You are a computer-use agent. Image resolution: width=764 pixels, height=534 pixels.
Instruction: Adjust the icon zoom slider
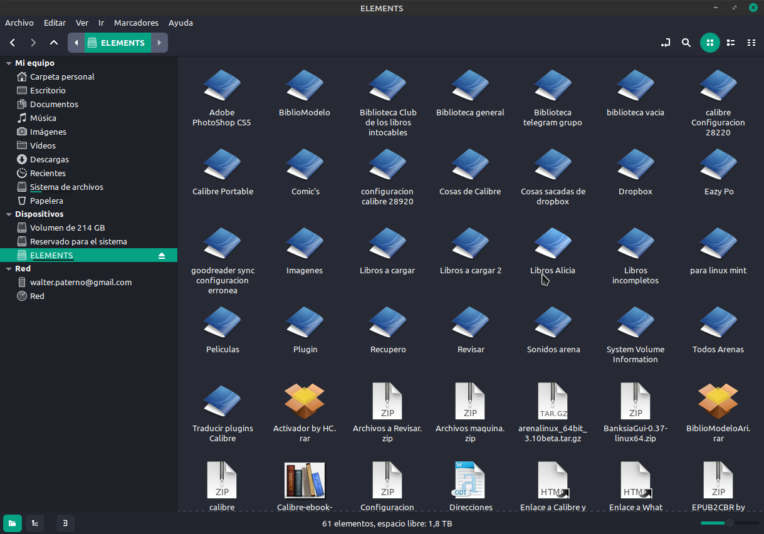[730, 523]
